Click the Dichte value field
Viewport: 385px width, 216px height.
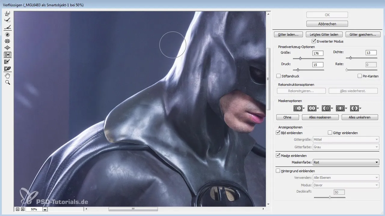[371, 53]
